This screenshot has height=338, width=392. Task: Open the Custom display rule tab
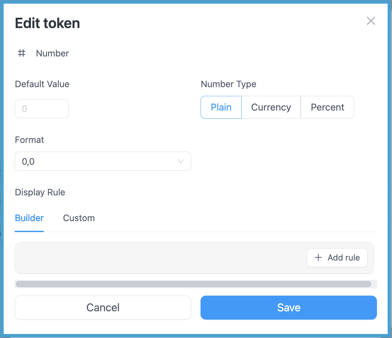[x=79, y=218]
